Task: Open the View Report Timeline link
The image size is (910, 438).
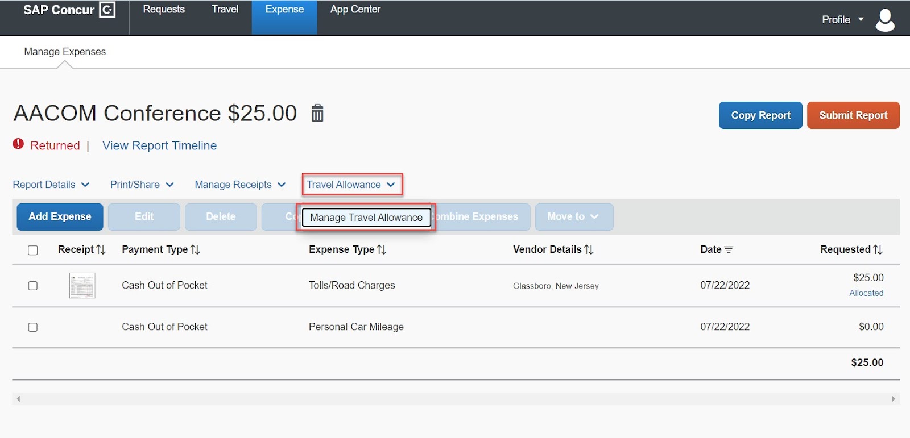Action: coord(159,145)
